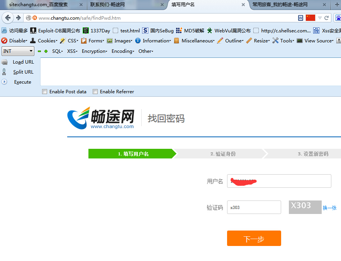Click 换一张 to refresh captcha
Screen dimensions: 341x261
tap(329, 208)
